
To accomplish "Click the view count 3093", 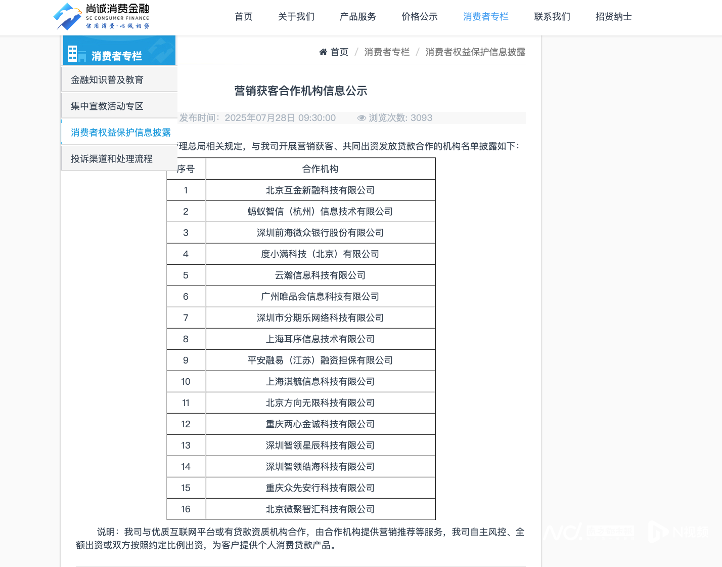I will pos(421,118).
